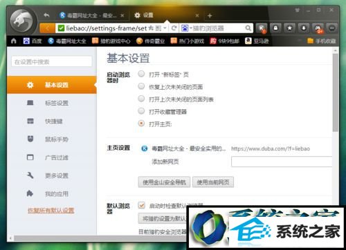Viewport: 346px width, 250px height.
Task: Open the search engine selector dropdown
Action: [x=185, y=28]
